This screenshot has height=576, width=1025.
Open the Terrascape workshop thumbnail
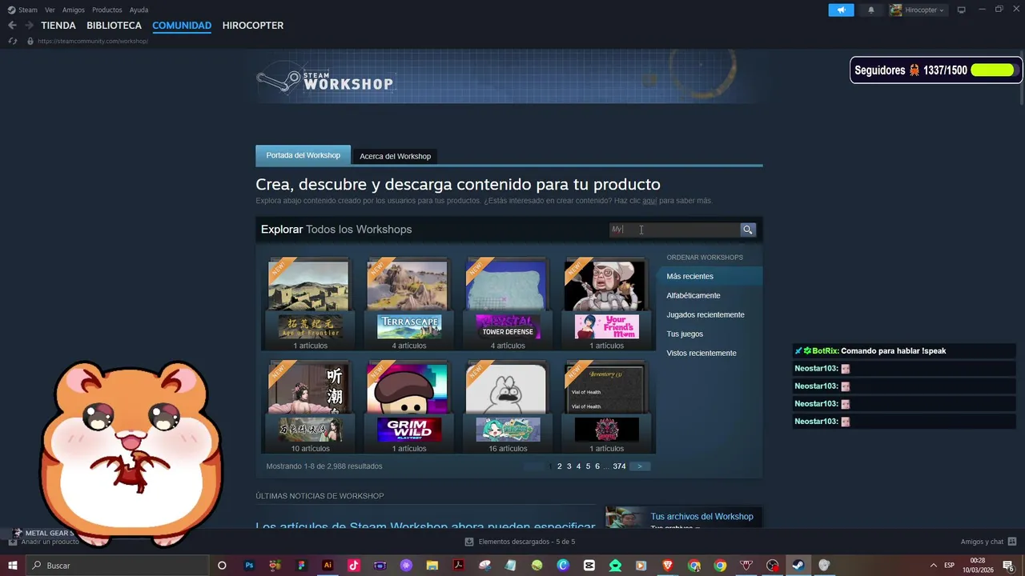(x=408, y=304)
